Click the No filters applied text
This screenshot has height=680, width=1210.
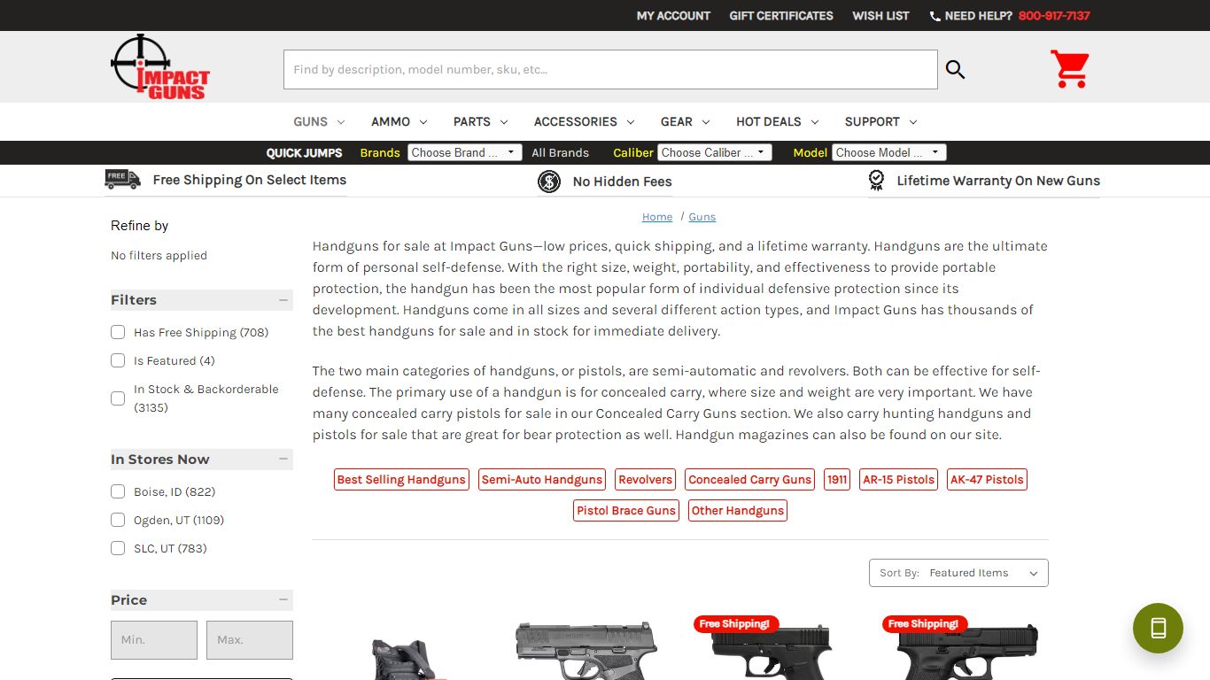click(x=159, y=256)
